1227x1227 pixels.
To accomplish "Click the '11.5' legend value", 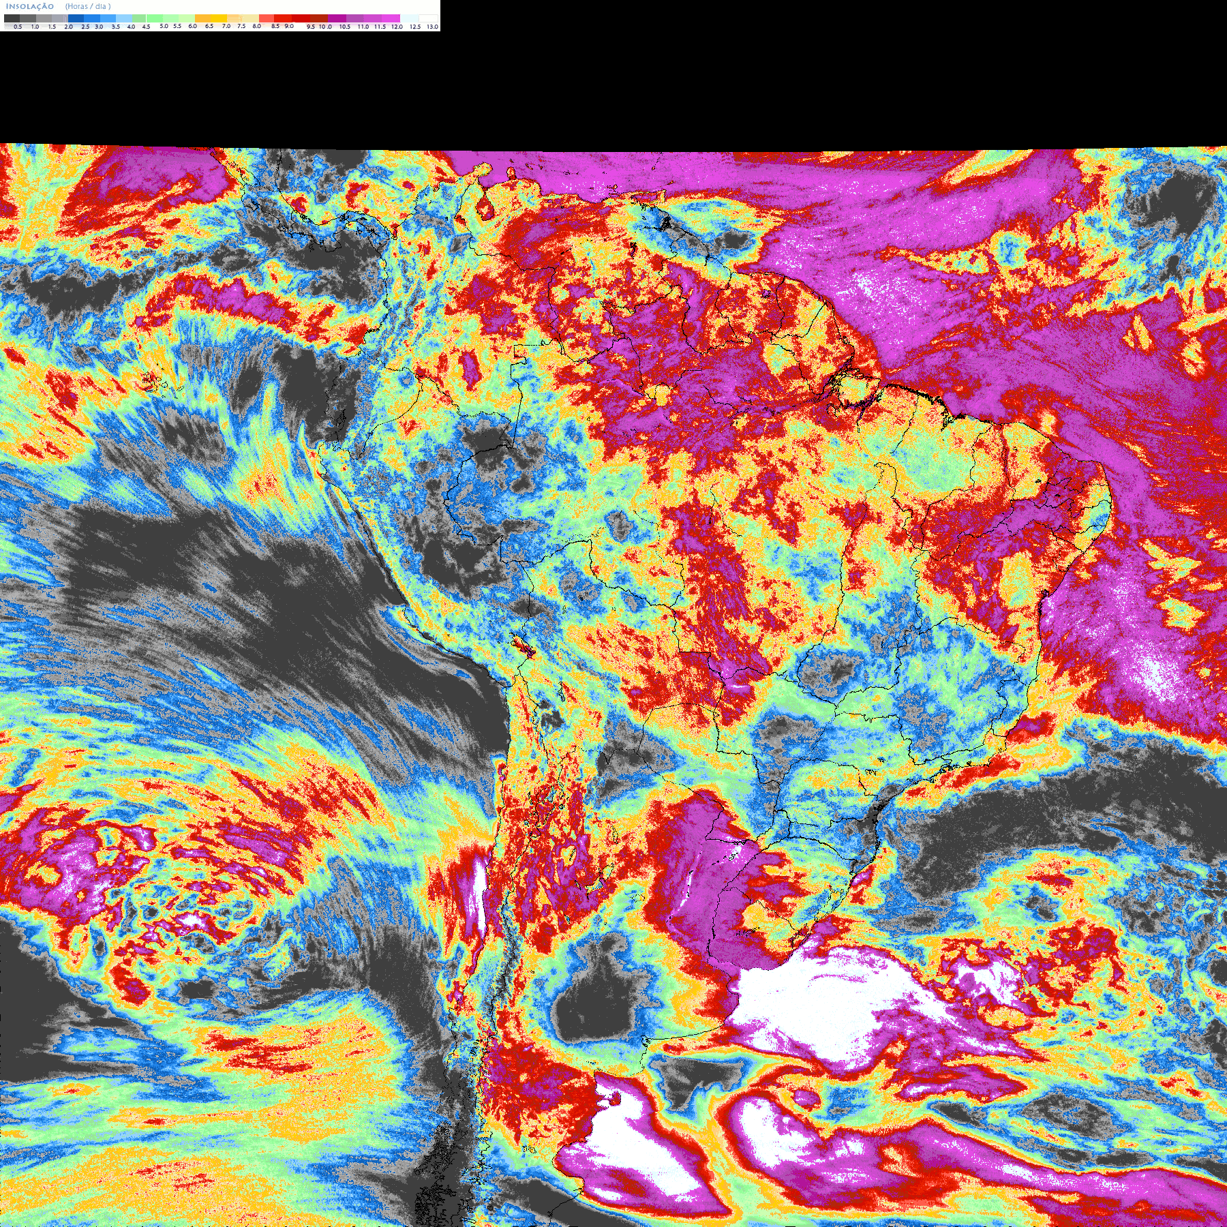I will [380, 27].
